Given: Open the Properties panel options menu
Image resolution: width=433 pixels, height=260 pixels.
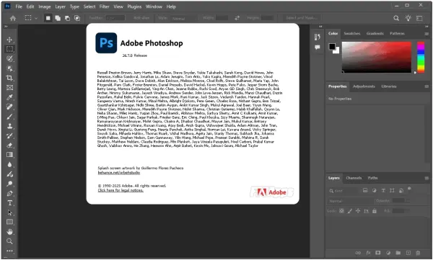Looking at the screenshot, I should point(427,86).
